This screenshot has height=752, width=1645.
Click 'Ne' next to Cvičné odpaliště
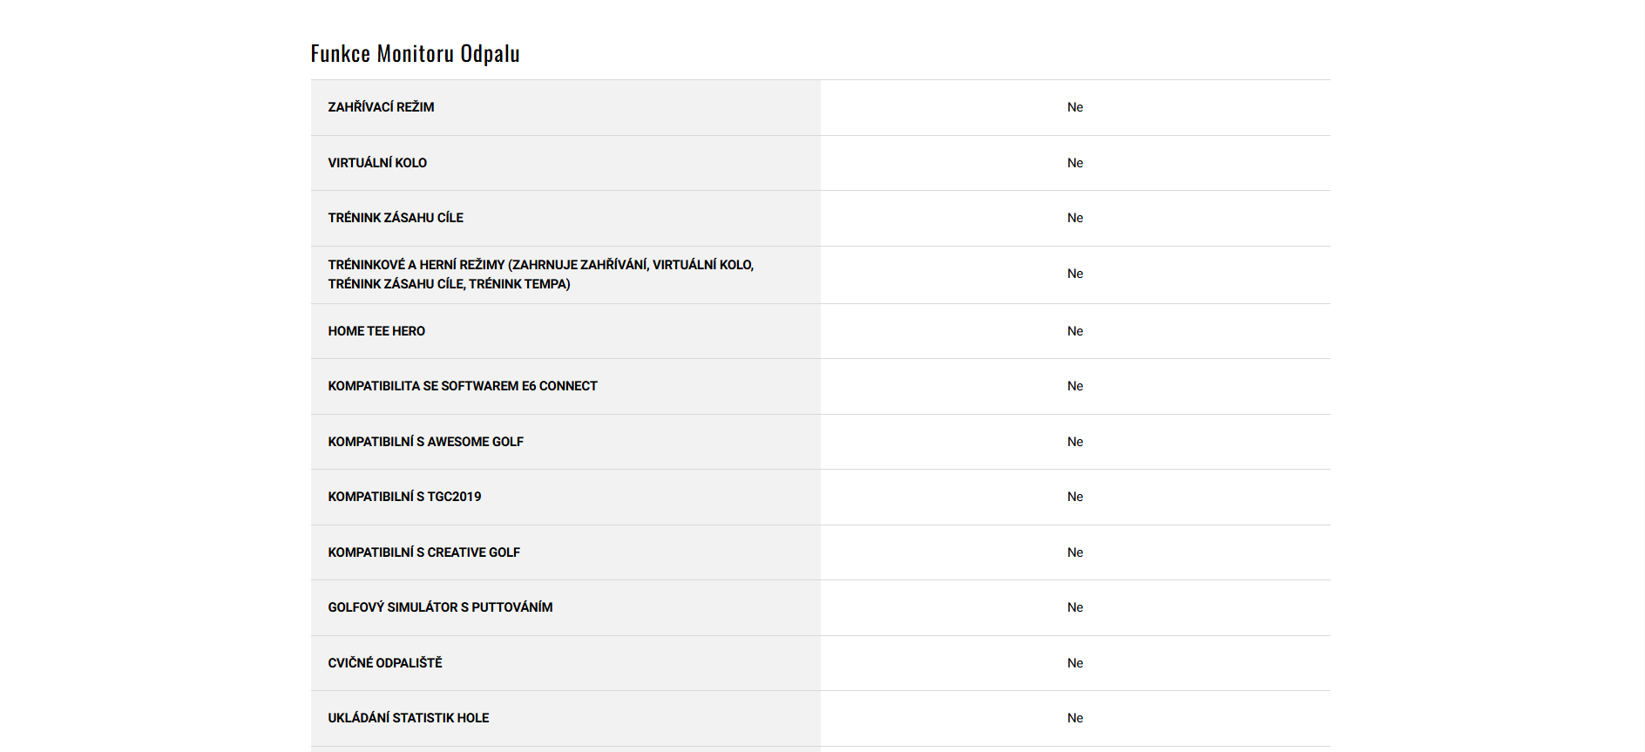coord(1075,663)
